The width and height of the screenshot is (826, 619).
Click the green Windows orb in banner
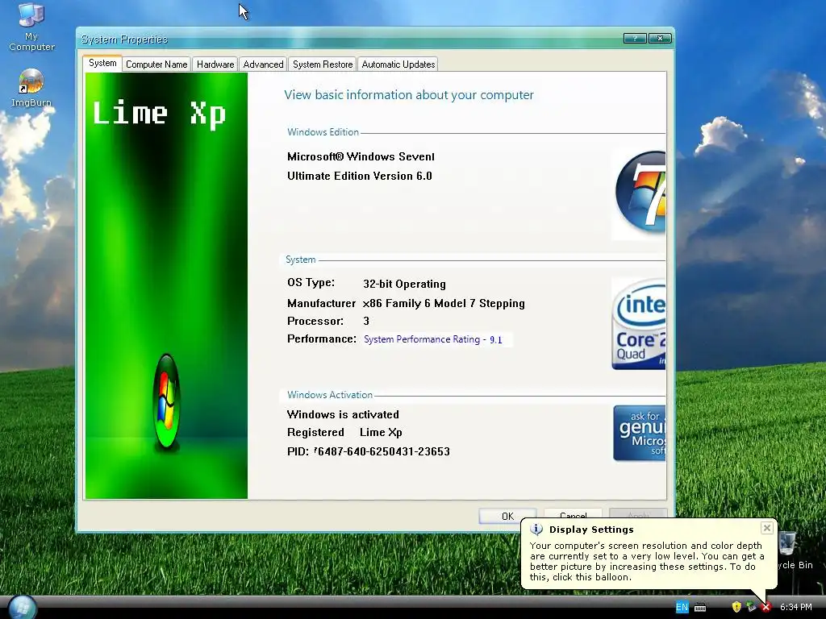166,401
